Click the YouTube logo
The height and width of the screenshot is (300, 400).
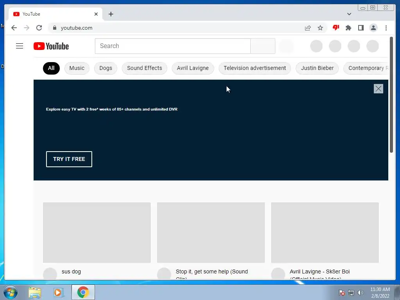51,46
